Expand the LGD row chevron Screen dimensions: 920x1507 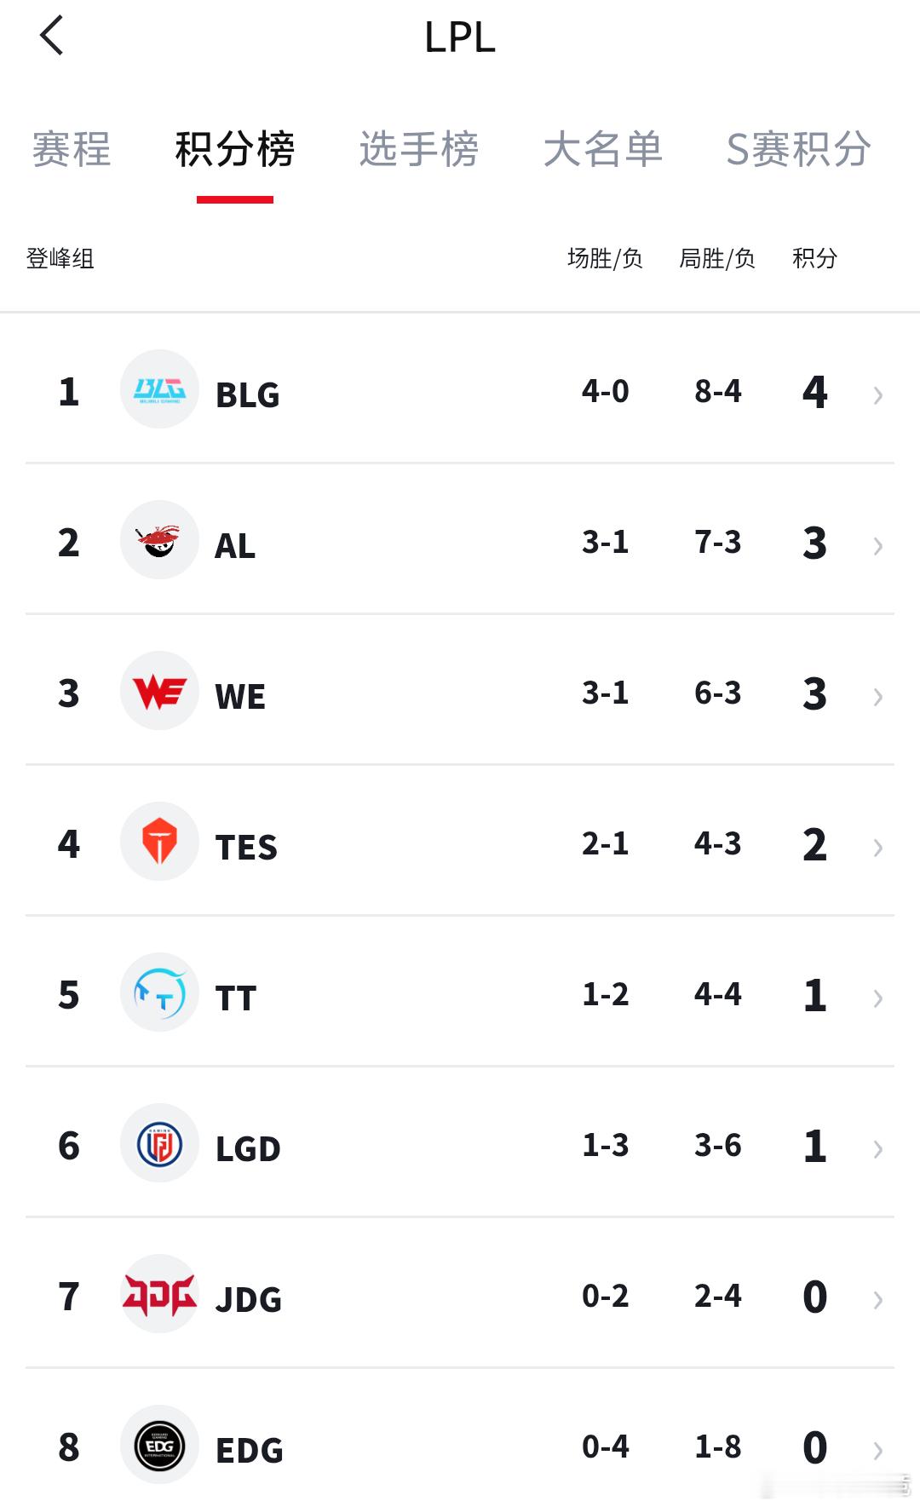tap(878, 1148)
